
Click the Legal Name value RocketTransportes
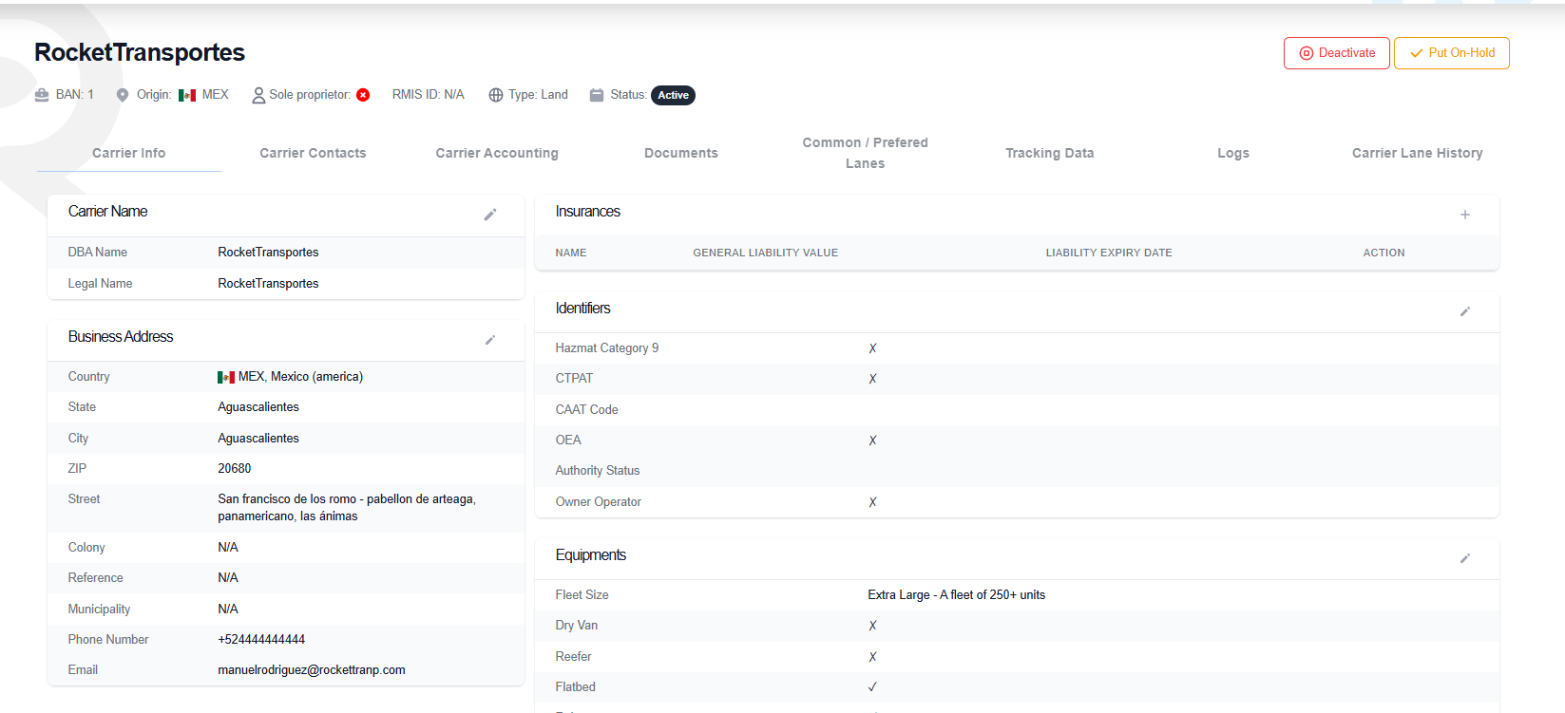[x=268, y=284]
